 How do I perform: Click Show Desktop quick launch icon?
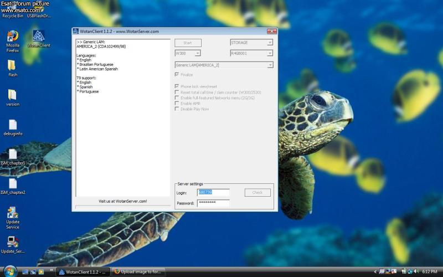coord(25,272)
